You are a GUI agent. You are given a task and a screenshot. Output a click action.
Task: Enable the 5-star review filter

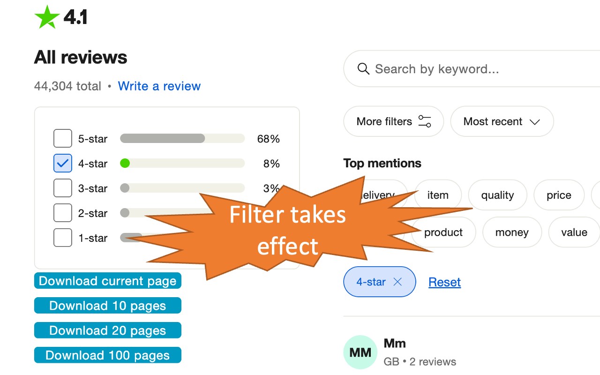click(x=62, y=138)
